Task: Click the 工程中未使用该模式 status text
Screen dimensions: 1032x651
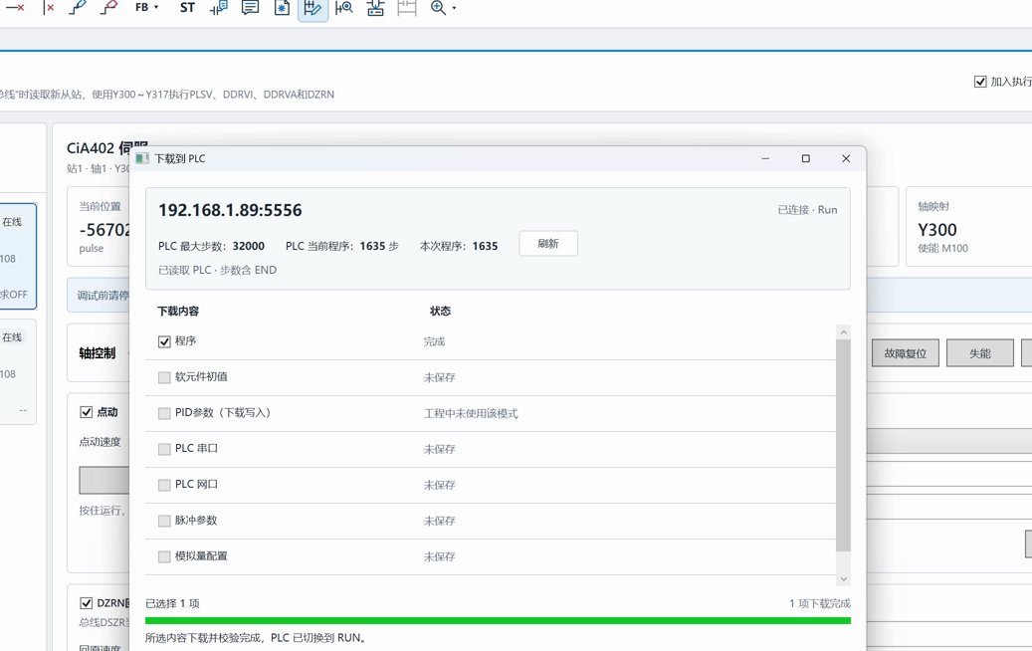Action: (x=471, y=413)
